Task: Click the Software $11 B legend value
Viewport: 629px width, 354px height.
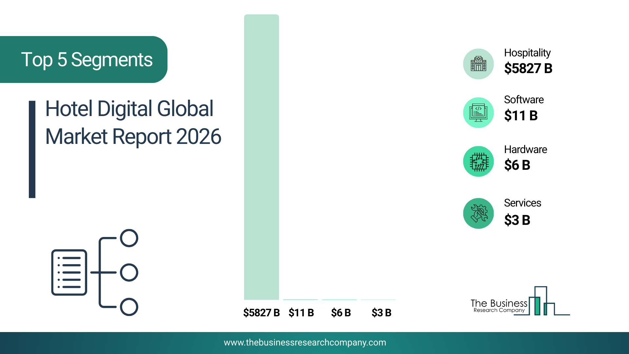Action: (521, 116)
